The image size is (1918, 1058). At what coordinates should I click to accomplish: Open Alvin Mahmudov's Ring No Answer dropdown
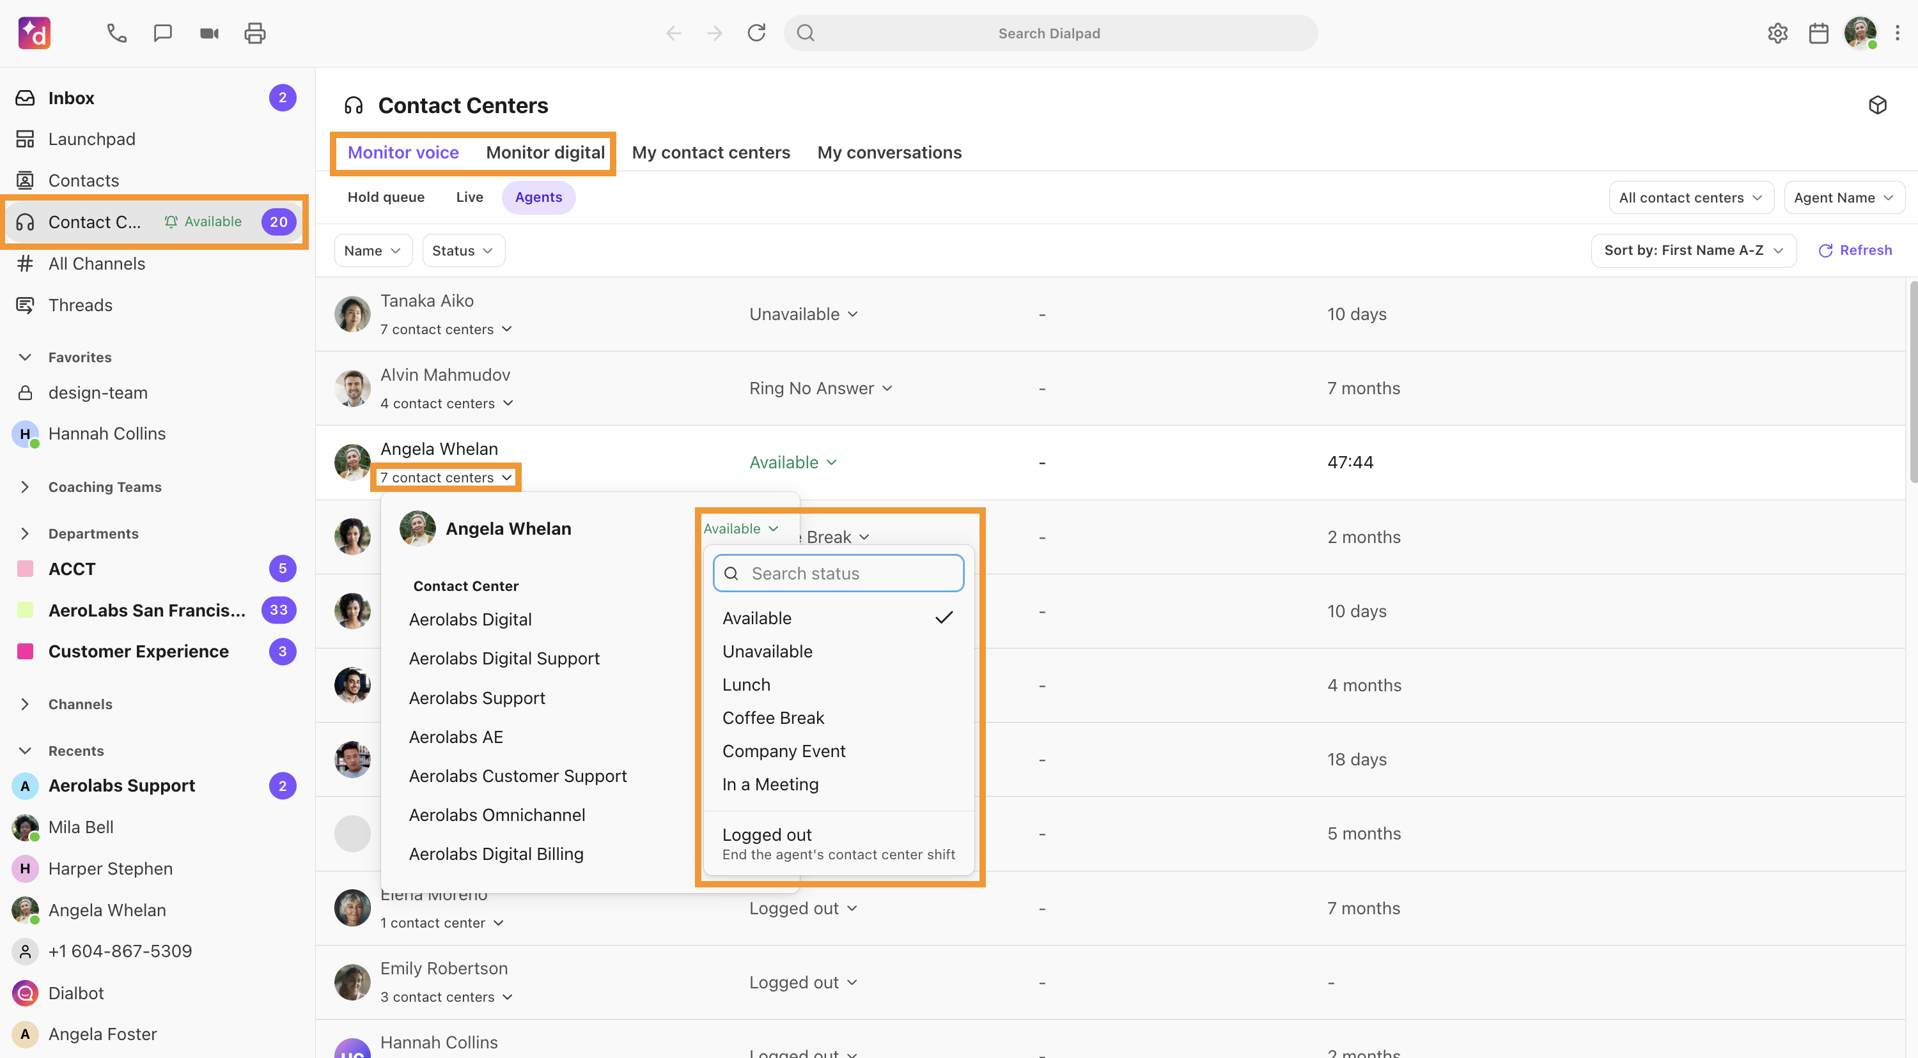[x=820, y=388]
